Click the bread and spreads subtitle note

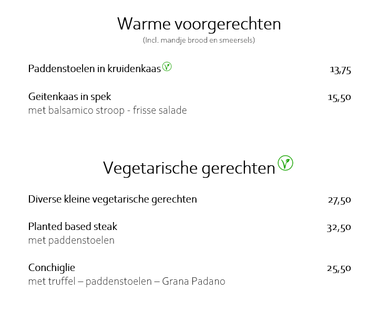(199, 41)
